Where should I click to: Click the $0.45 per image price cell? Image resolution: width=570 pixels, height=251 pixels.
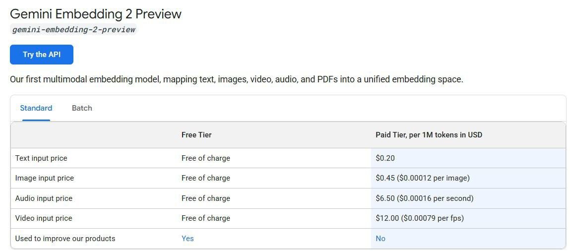pyautogui.click(x=422, y=178)
